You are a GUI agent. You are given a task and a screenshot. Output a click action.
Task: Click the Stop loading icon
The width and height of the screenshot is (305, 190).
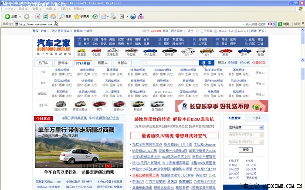coord(38,17)
